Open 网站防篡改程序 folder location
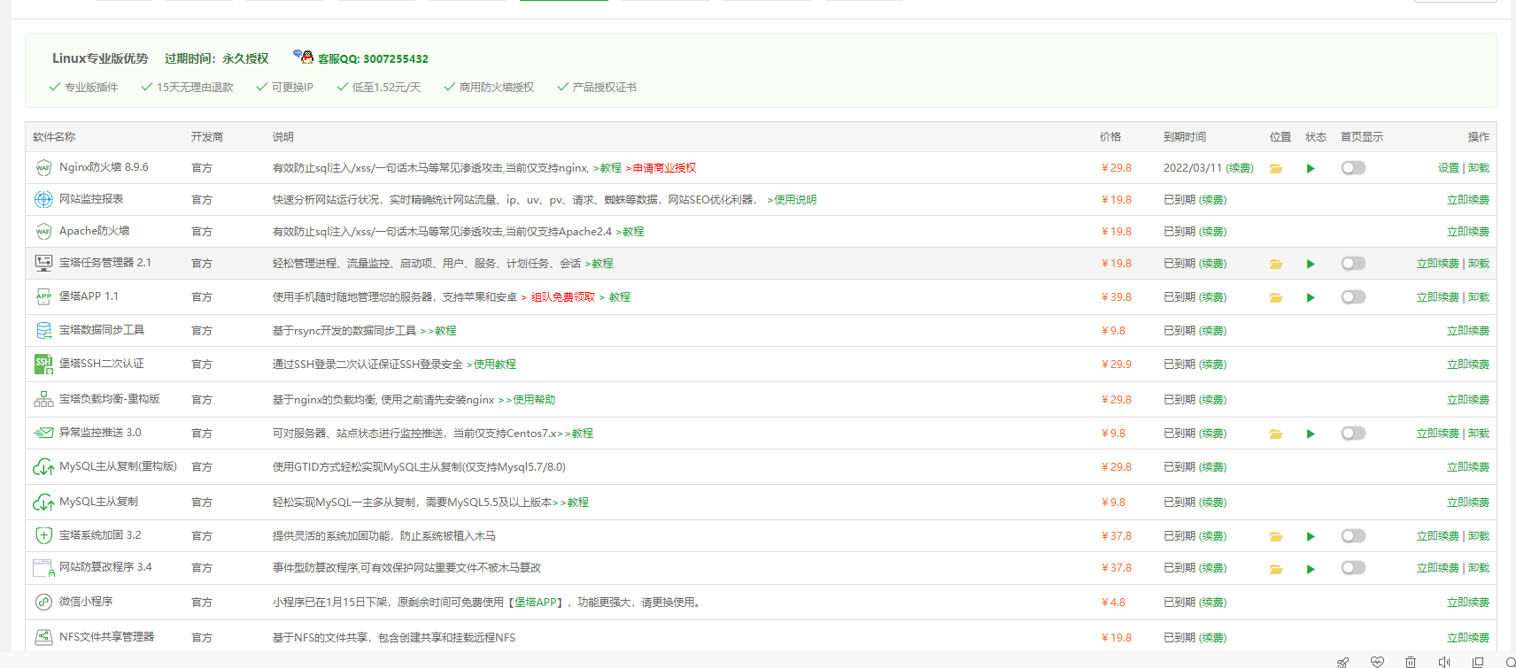The image size is (1516, 668). click(1276, 569)
